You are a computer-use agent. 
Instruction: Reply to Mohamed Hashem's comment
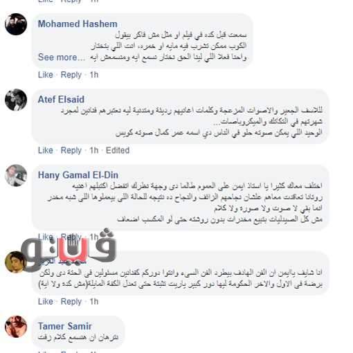pos(71,75)
